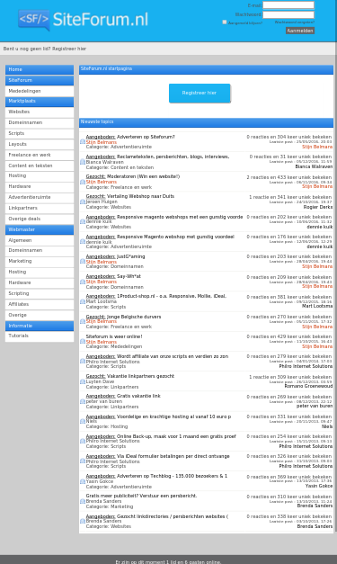Tick the 'Aangemeld blijven?' checkbox
This screenshot has height=564, width=337.
coord(225,22)
